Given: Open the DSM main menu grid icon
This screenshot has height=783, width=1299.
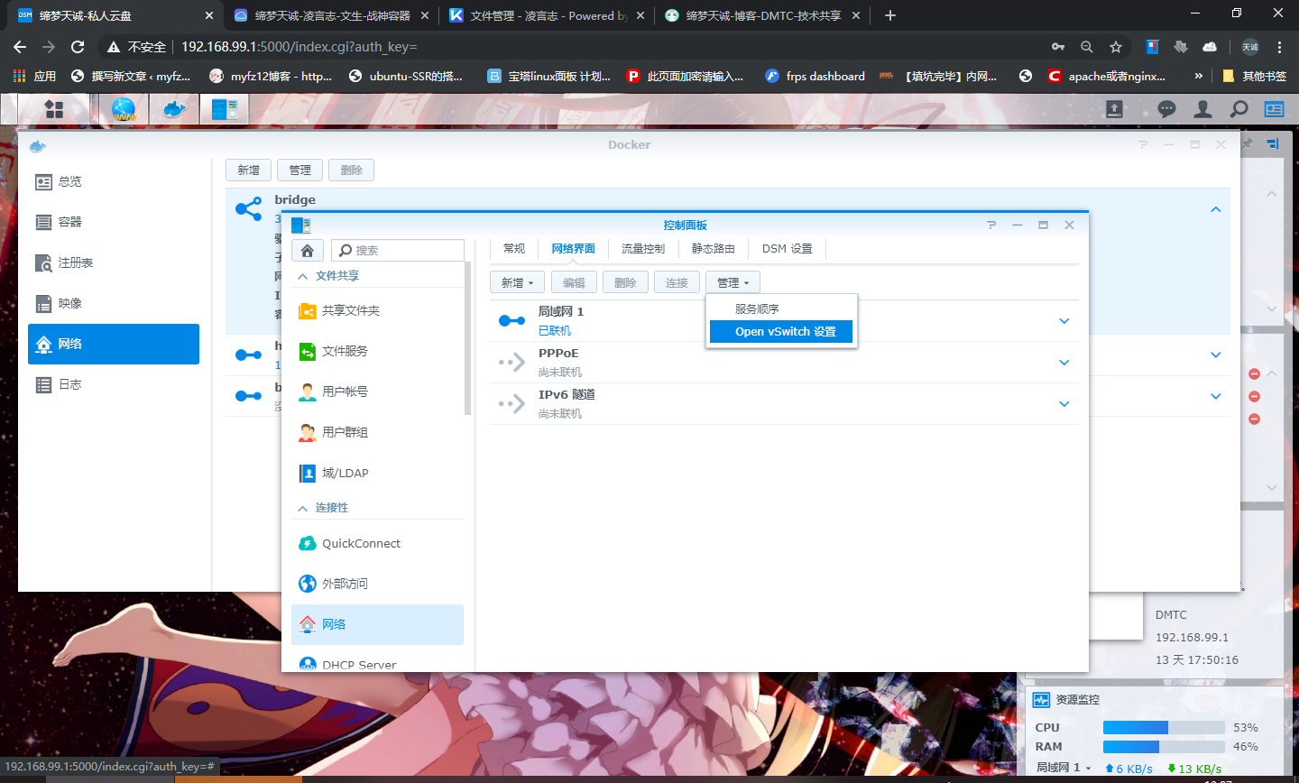Looking at the screenshot, I should pos(53,108).
